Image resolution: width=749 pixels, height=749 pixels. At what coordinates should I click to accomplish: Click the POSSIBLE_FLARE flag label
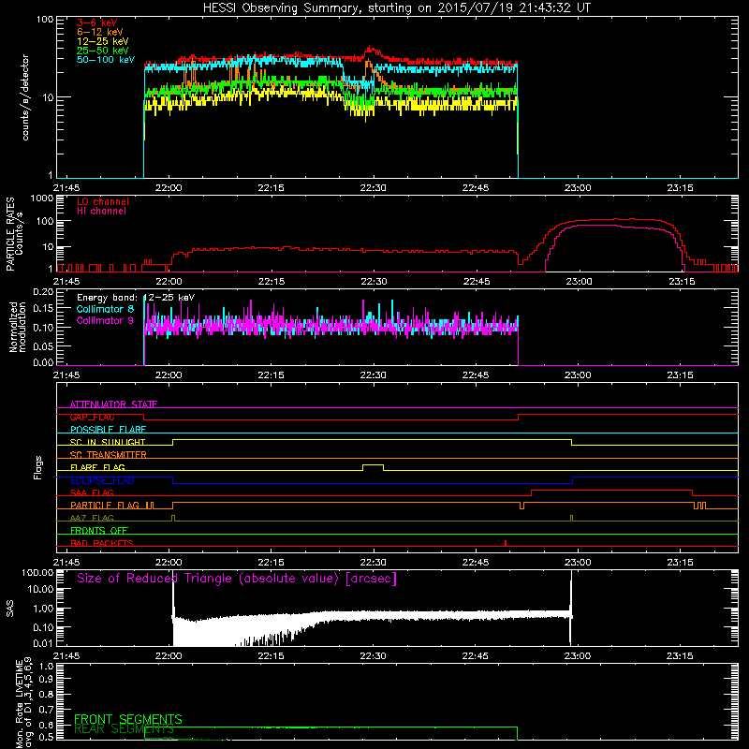coord(108,430)
